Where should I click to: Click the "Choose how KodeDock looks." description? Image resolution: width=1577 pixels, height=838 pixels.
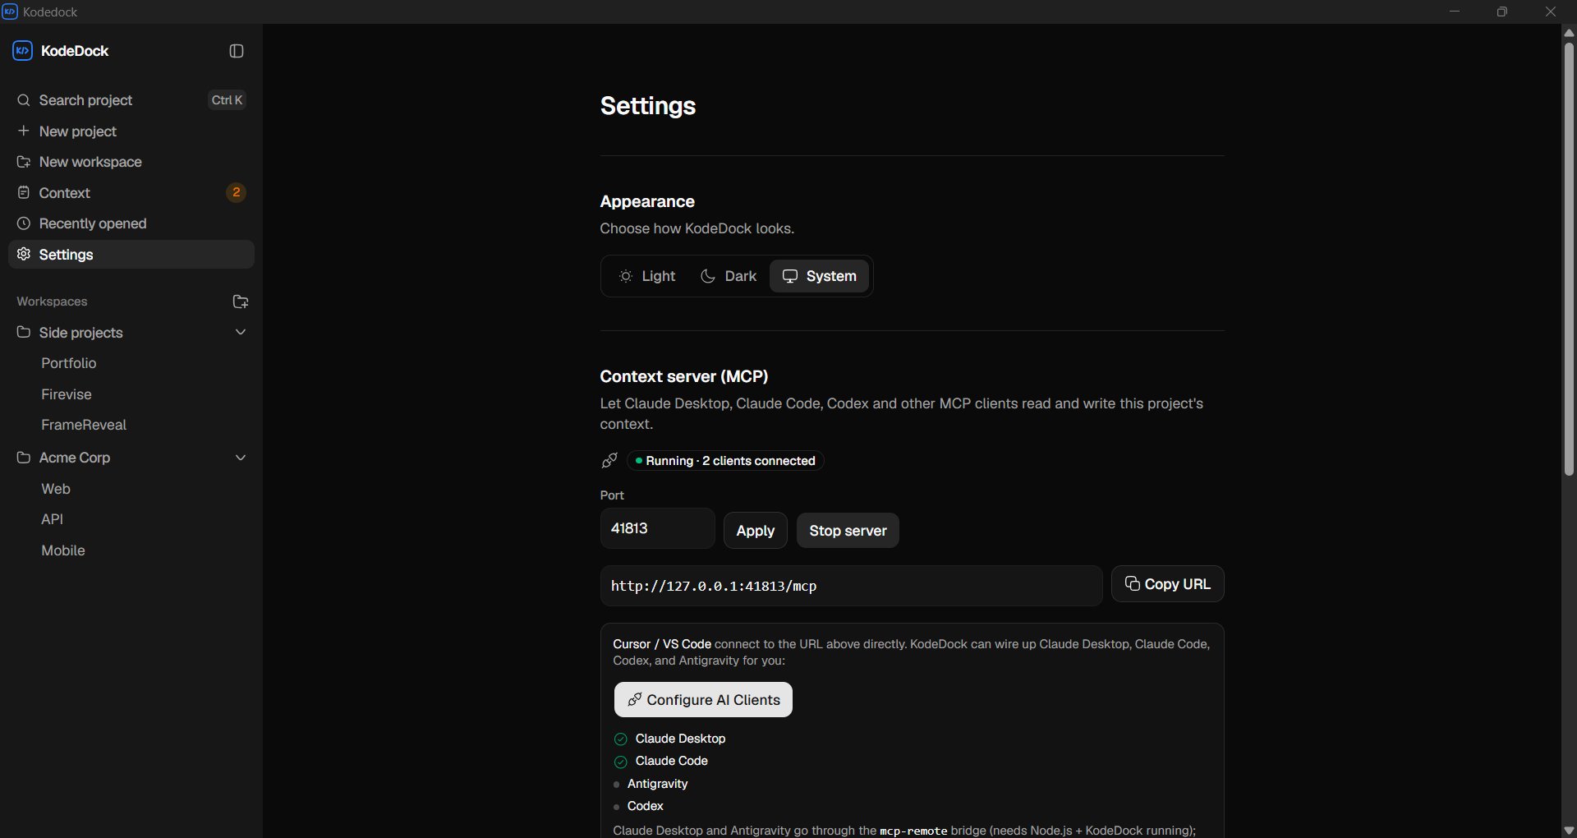click(697, 228)
